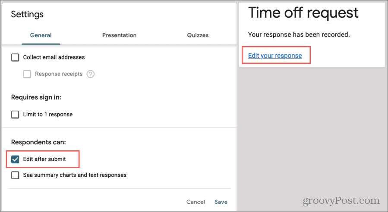This screenshot has height=212, width=388.
Task: Click the 'Your response has been recorded' message
Action: tap(299, 34)
